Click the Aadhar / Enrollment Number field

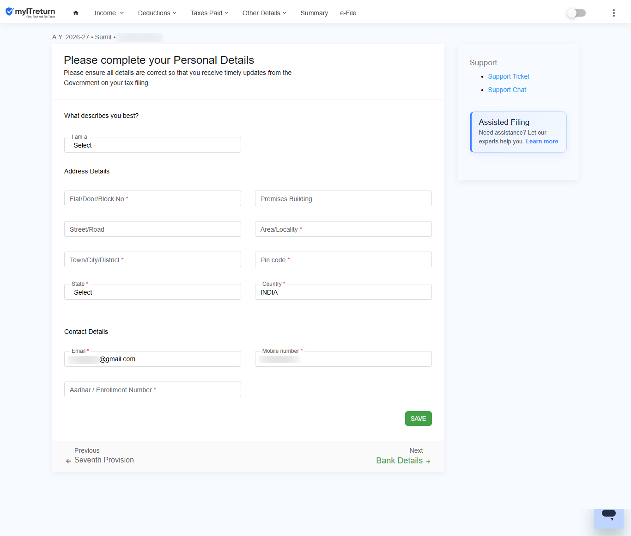[152, 389]
